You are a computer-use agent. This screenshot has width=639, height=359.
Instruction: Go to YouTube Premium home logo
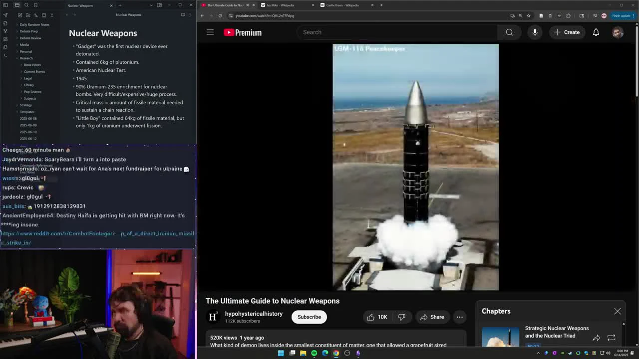pos(243,32)
